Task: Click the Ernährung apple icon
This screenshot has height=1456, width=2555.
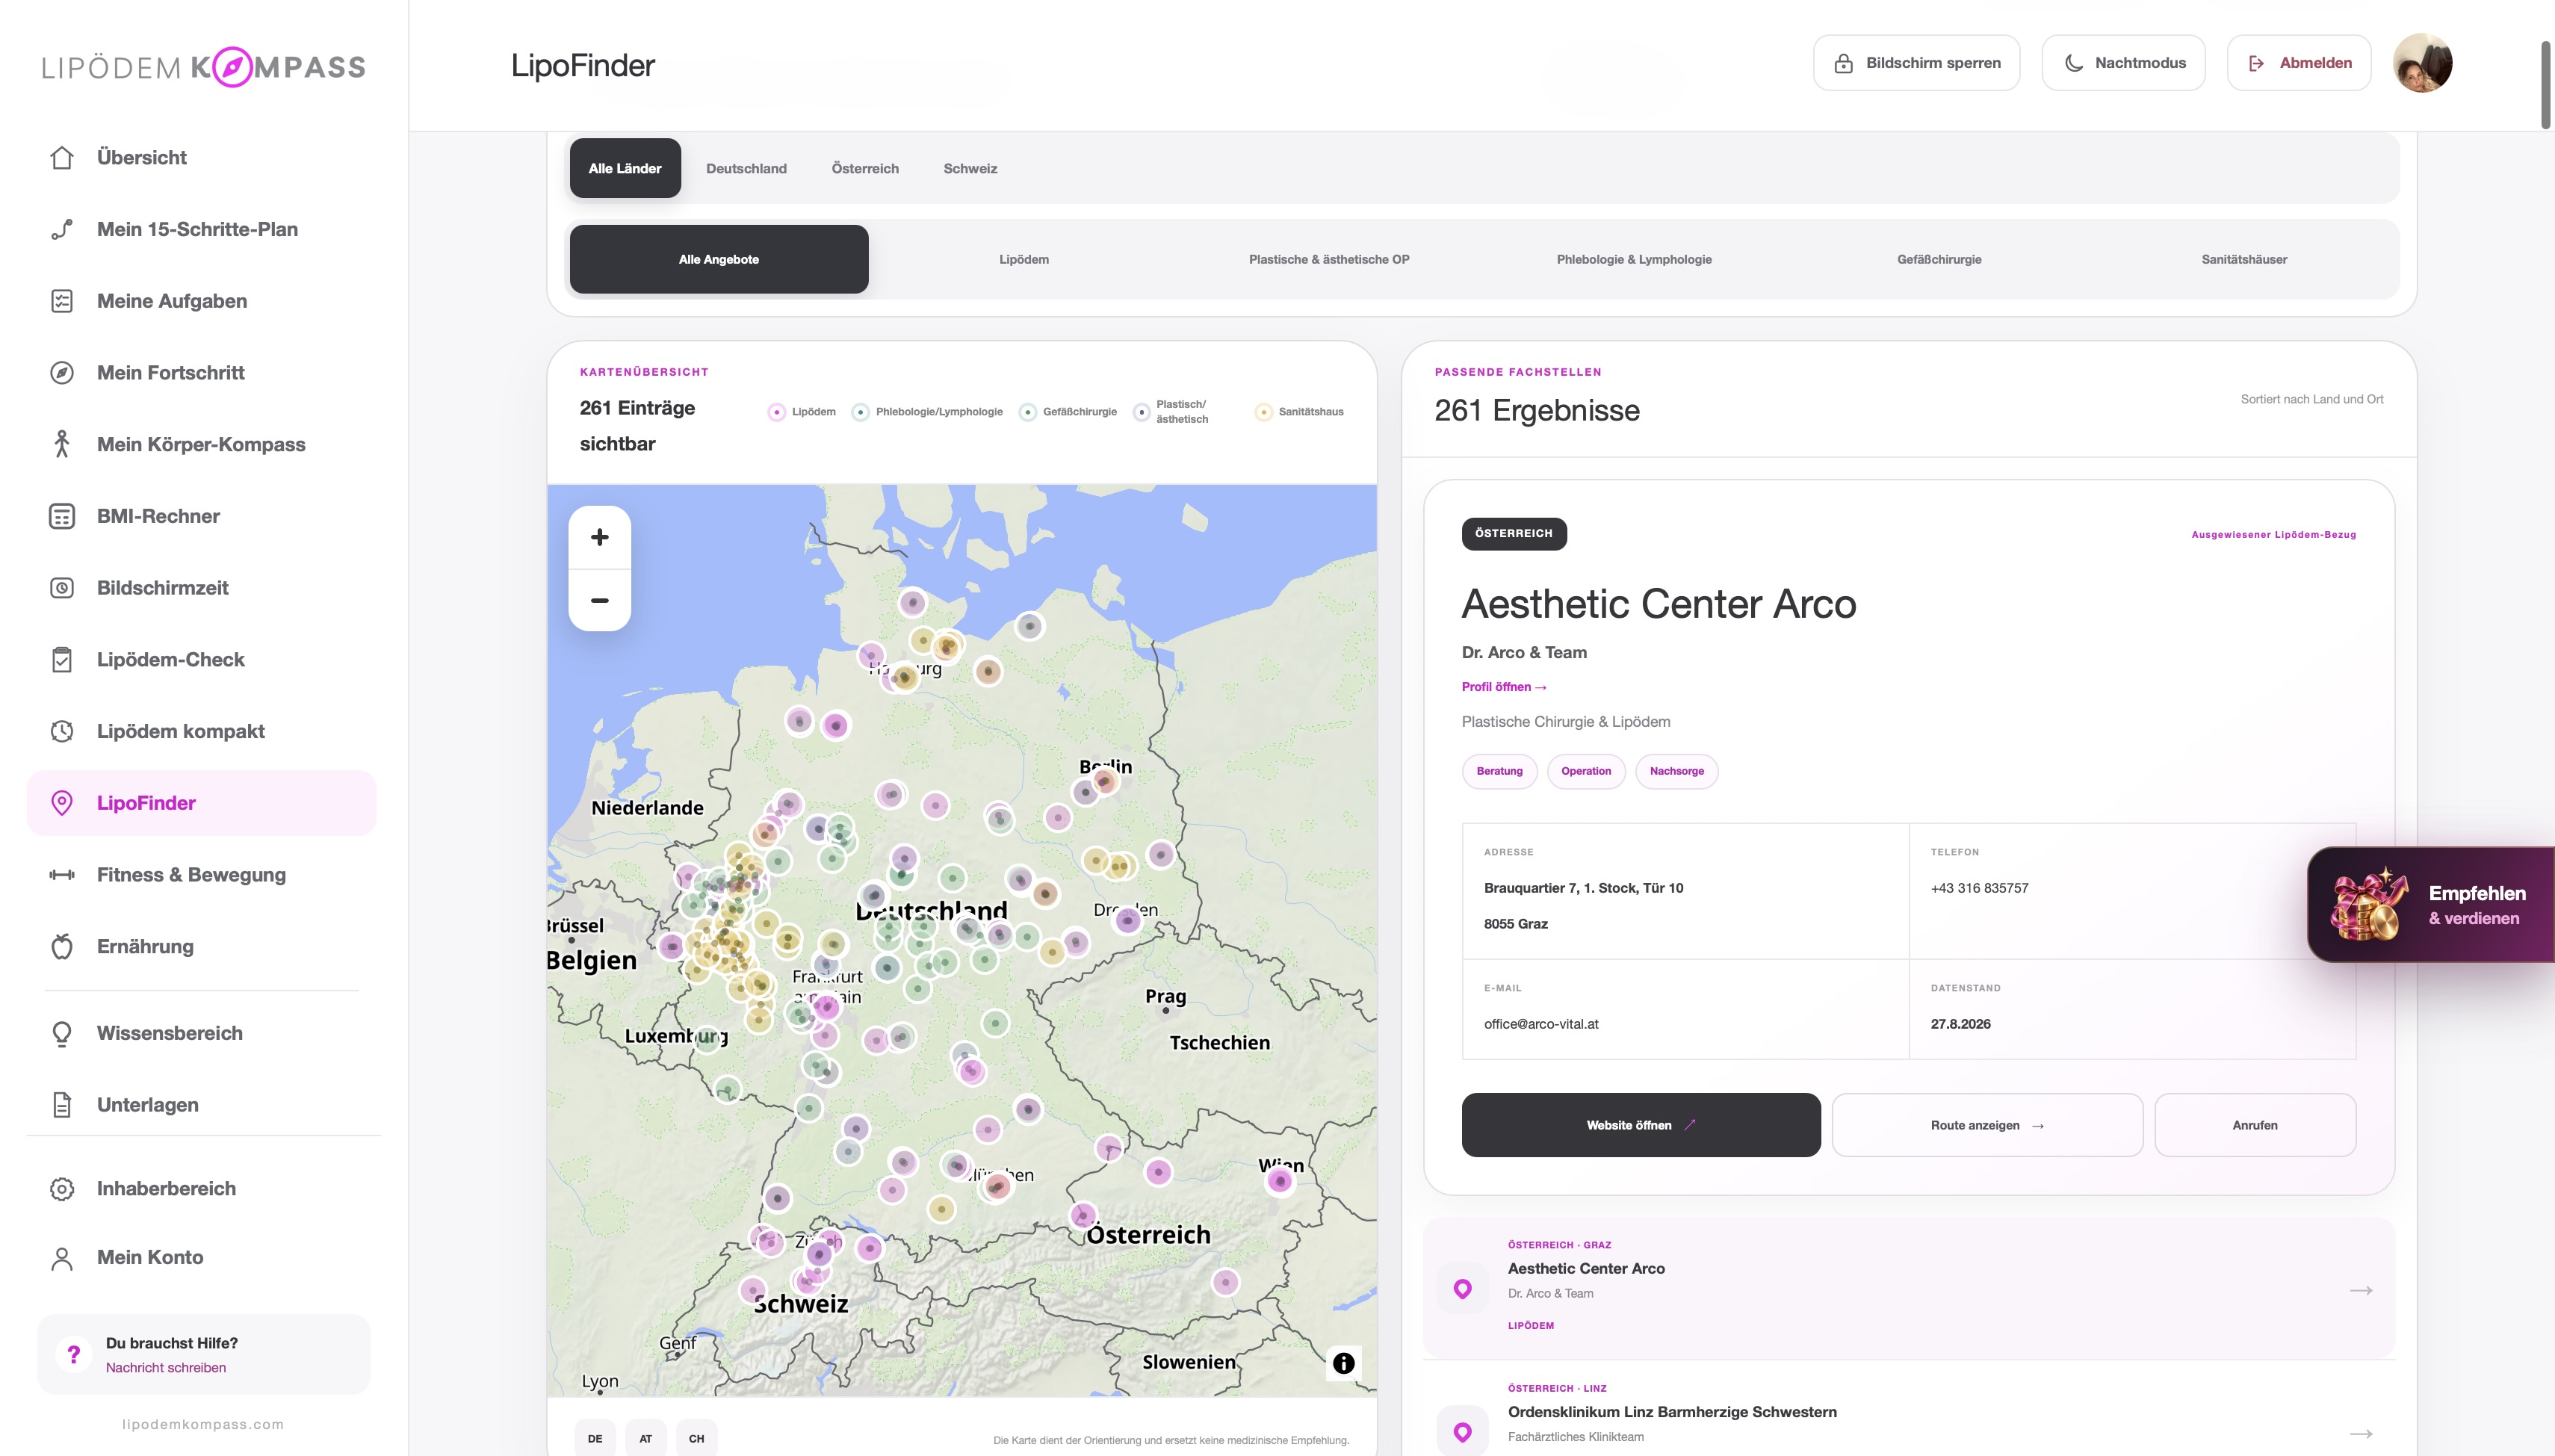Action: pos(62,946)
